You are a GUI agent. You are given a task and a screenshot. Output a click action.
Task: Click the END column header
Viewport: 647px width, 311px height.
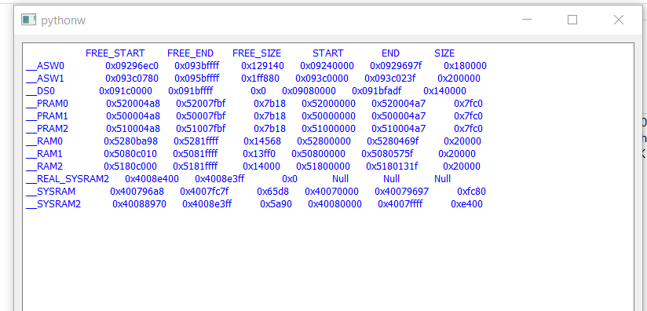[x=390, y=53]
